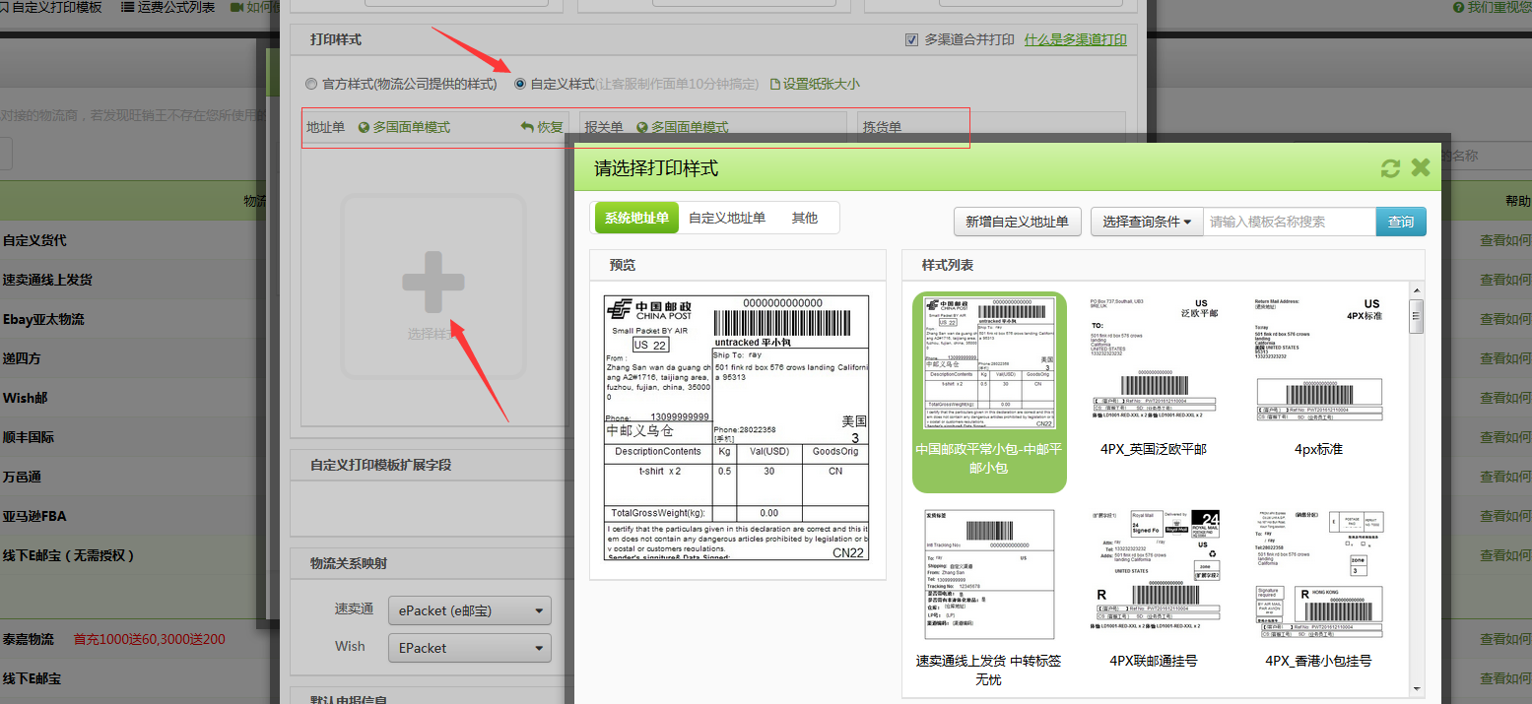
Task: Select Ebay亚太物流 in the background list
Action: coord(43,319)
